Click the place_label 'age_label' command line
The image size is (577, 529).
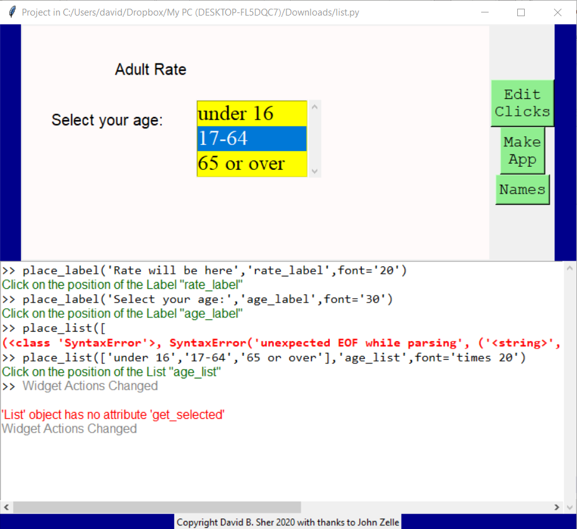pyautogui.click(x=197, y=299)
